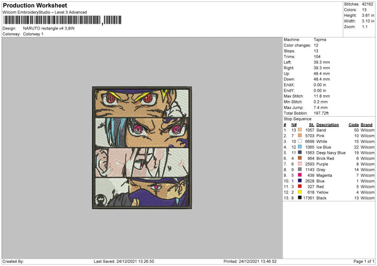This screenshot has height=266, width=377.
Task: Click the Last Saved timestamp
Action: pyautogui.click(x=124, y=261)
